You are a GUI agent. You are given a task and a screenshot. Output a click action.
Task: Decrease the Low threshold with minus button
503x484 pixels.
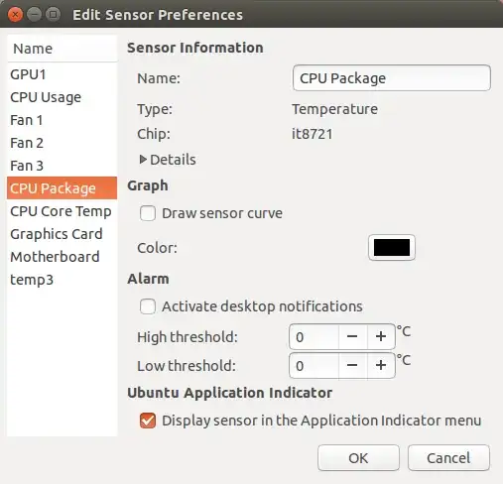point(352,365)
